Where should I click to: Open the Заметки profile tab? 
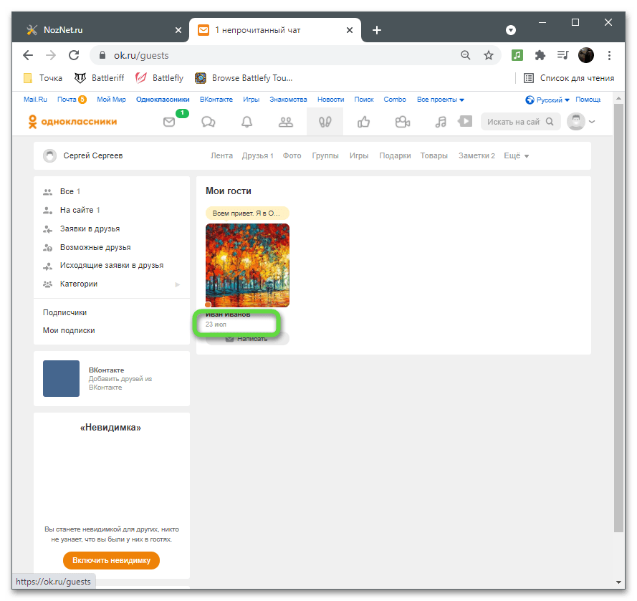click(476, 155)
